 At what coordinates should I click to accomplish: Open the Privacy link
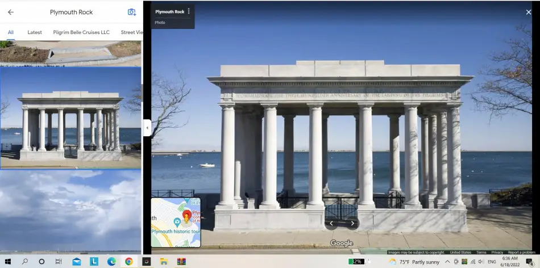tap(497, 253)
